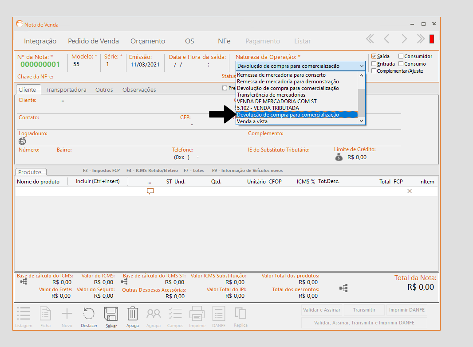Open tree icon under Base de cálculo ICMS ST

(x=124, y=282)
